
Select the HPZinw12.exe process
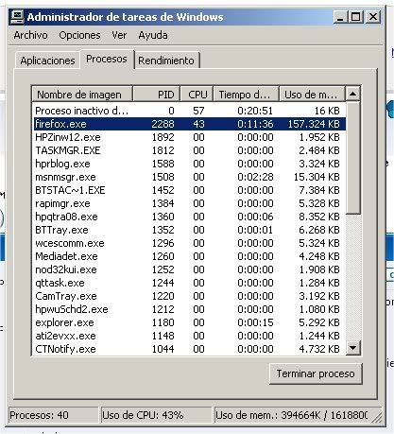tap(189, 137)
